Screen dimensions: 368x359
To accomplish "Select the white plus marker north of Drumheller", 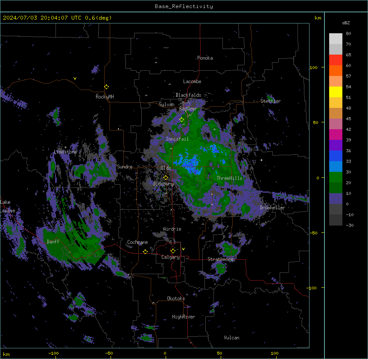I will 261,160.
